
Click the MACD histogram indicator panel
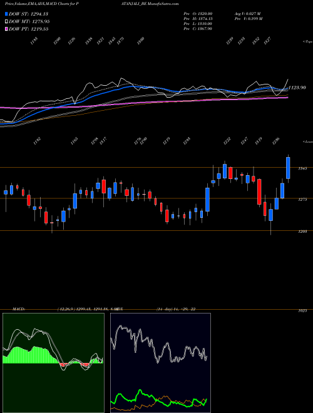(53, 363)
